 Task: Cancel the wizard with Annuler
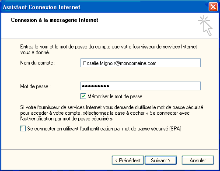coord(198,161)
